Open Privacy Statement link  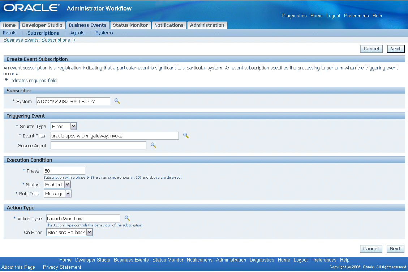point(62,267)
